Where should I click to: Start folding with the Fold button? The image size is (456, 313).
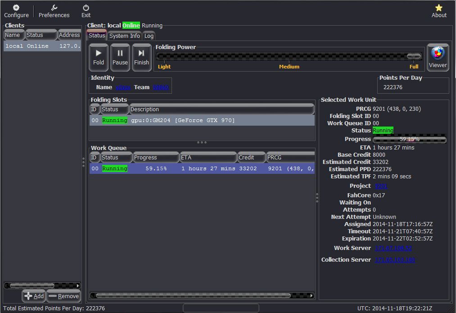[x=99, y=57]
